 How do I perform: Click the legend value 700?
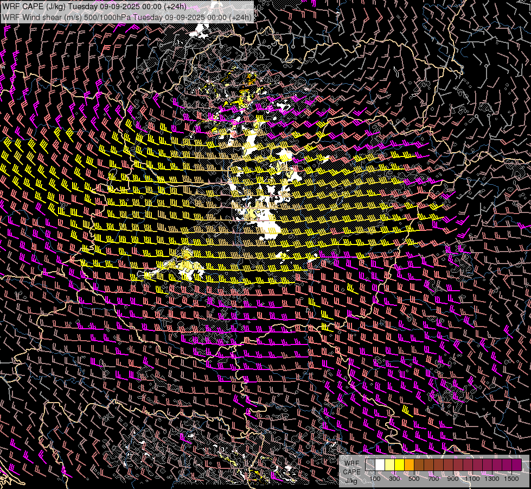433,479
